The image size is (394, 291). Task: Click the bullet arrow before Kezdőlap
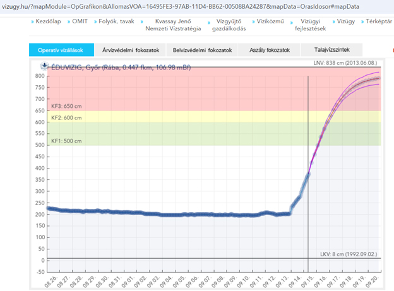click(x=32, y=22)
